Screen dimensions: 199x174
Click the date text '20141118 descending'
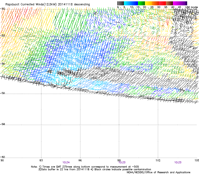pyautogui.click(x=74, y=5)
